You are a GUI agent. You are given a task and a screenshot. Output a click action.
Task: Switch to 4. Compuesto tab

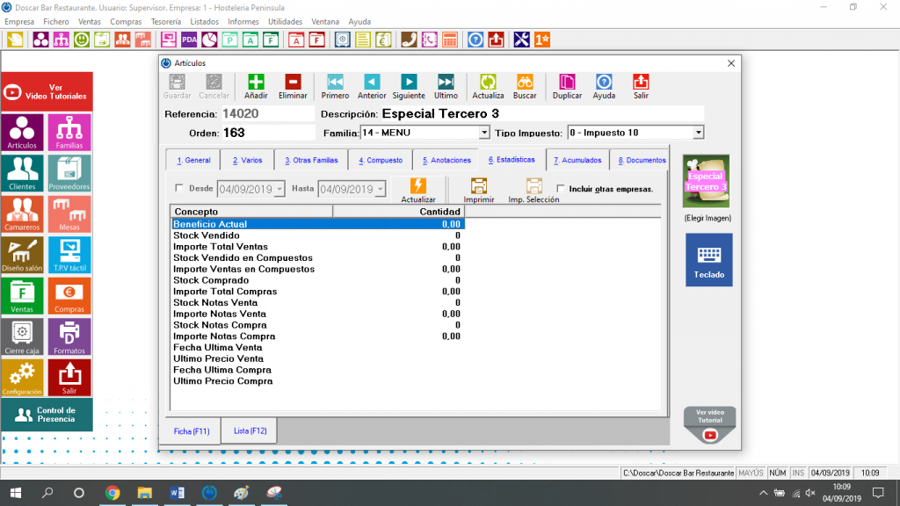tap(381, 160)
